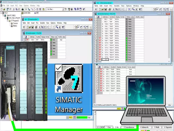Click Save icon in Variable table2 toolbar

(106, 9)
